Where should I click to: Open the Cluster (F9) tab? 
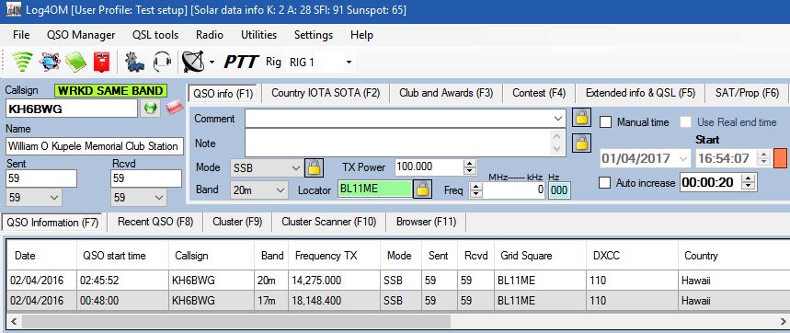237,222
